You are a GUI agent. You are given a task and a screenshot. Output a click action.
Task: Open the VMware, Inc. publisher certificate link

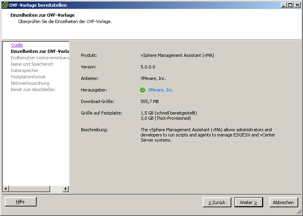(161, 90)
